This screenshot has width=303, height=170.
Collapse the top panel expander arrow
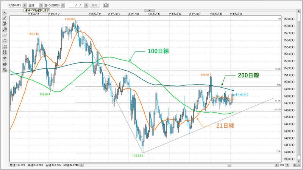(150, 11)
